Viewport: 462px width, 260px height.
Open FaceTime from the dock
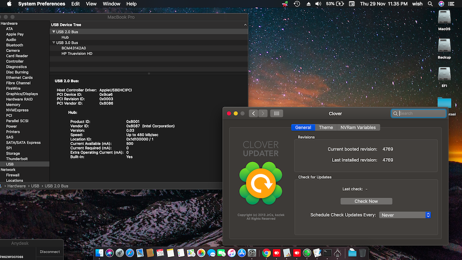pyautogui.click(x=221, y=253)
